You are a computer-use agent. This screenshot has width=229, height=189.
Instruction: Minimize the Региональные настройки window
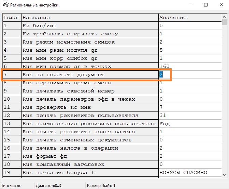(x=190, y=5)
